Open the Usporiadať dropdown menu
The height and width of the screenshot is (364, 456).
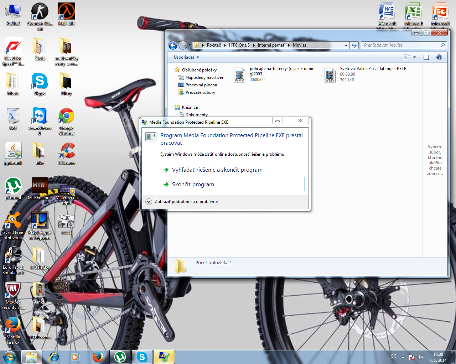(186, 57)
